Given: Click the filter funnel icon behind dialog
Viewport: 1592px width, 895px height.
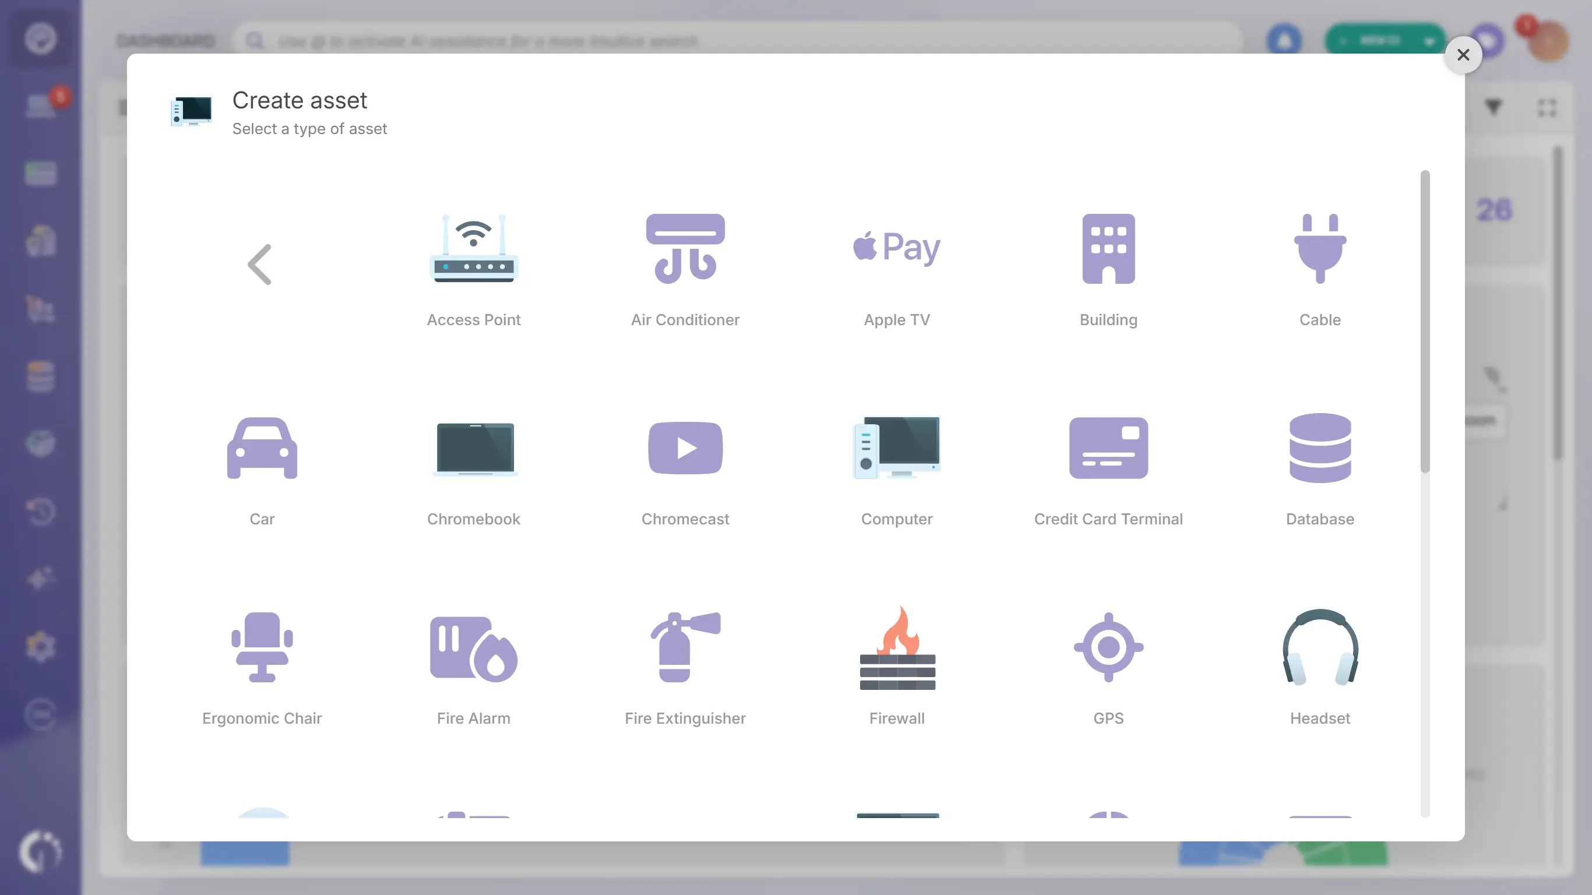Looking at the screenshot, I should (x=1493, y=108).
